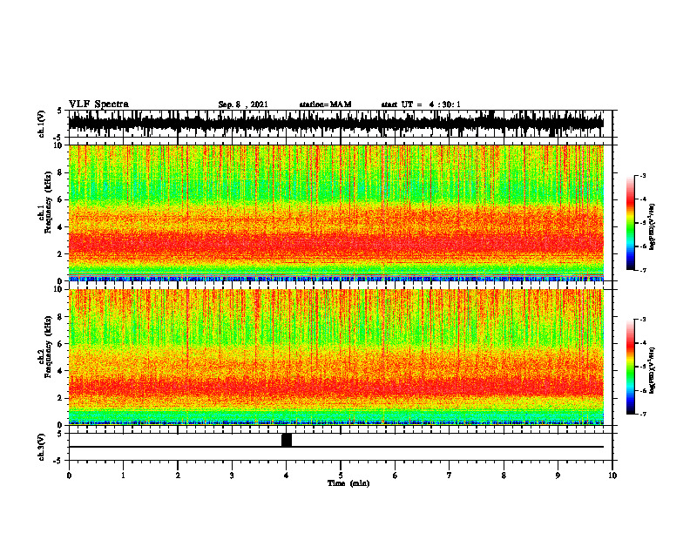Screen dimensions: 690x533
Task: Click the "station=MAM" header label
Action: click(325, 105)
